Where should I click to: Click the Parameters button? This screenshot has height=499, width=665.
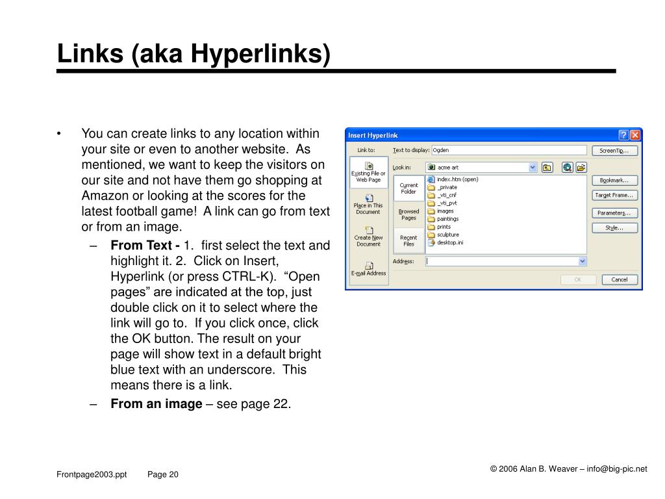point(615,213)
